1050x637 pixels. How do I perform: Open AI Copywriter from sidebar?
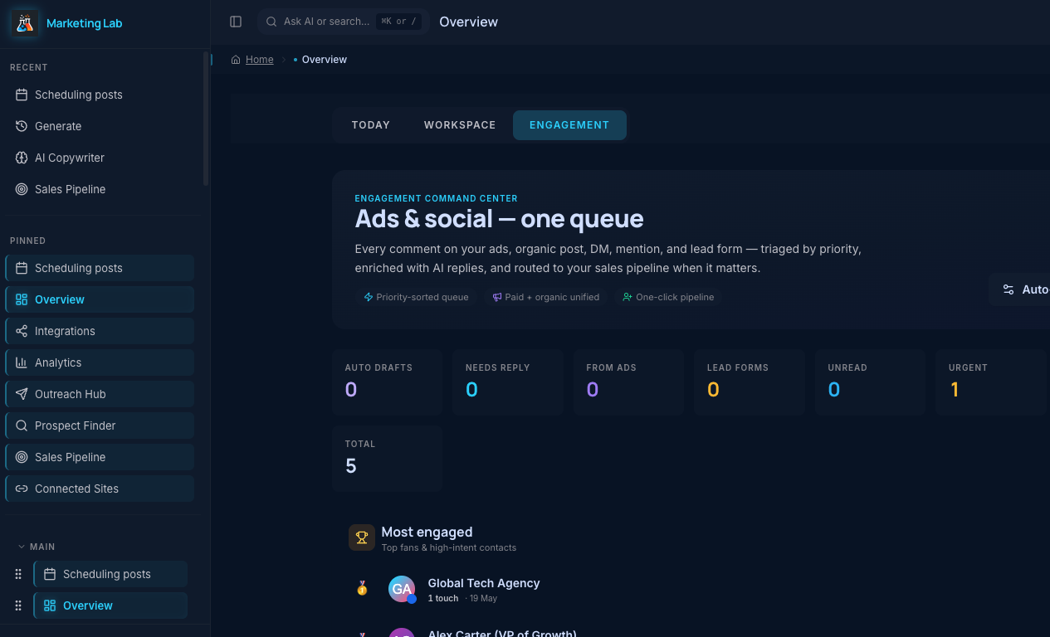click(x=100, y=158)
